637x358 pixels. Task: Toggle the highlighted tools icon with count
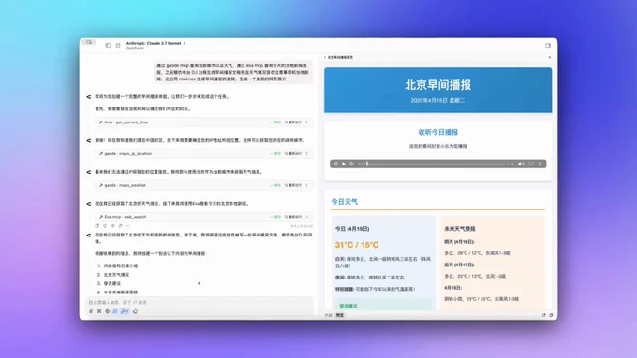pos(125,311)
